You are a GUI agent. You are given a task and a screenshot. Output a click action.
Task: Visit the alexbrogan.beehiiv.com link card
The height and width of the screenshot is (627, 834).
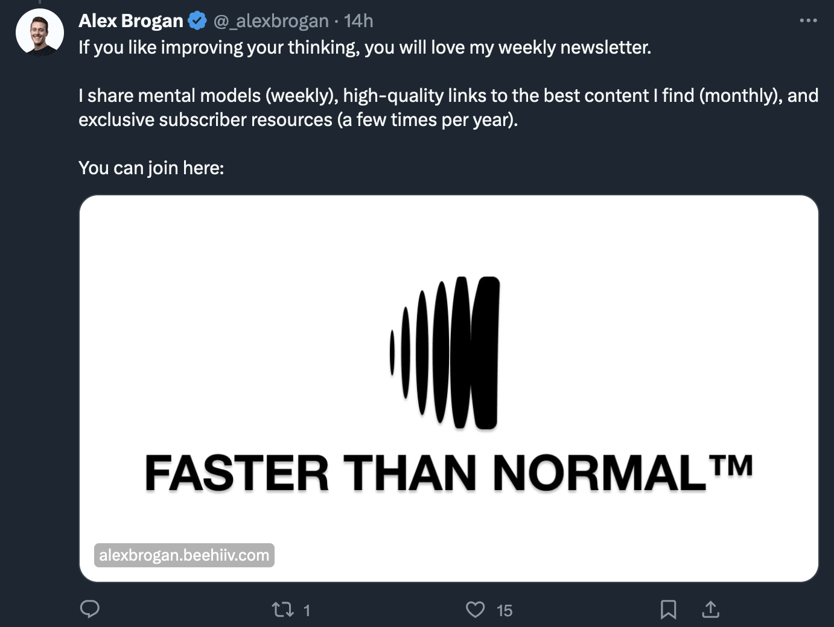185,555
